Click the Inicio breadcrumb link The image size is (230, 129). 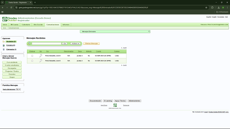[5, 28]
